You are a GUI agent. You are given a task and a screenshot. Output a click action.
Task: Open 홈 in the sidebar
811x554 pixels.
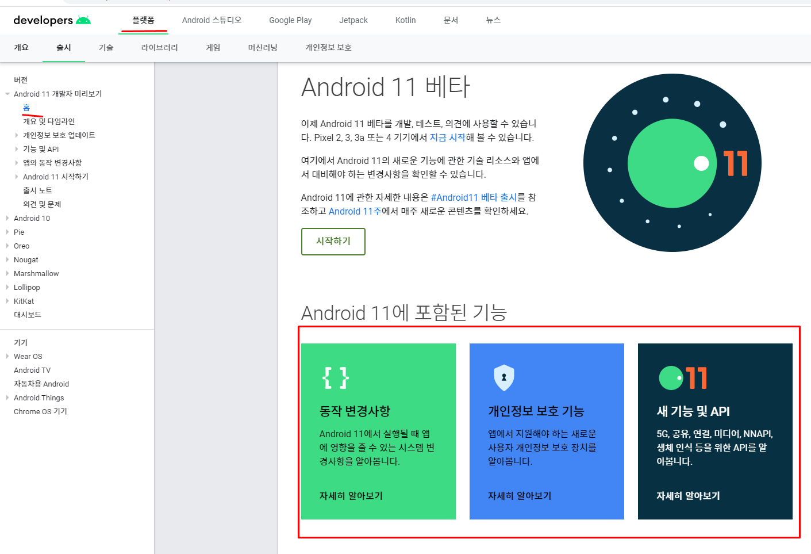click(26, 108)
